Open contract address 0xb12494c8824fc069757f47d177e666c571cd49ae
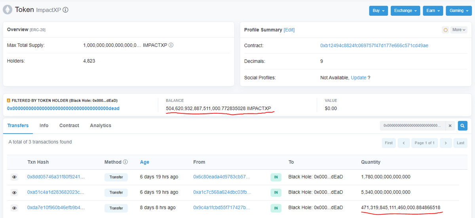475x218 pixels. (x=374, y=45)
